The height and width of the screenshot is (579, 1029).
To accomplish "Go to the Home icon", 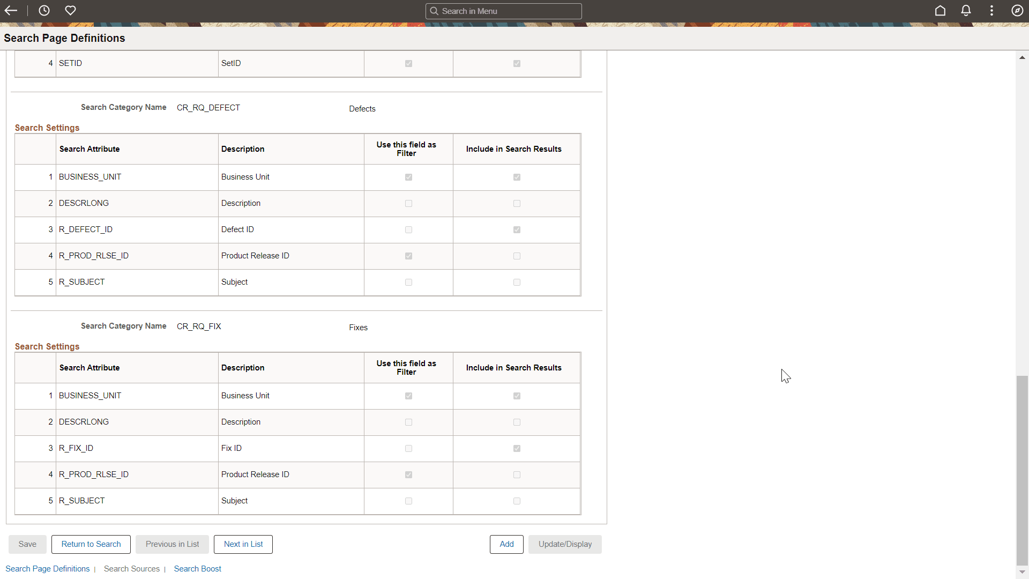I will [x=940, y=10].
